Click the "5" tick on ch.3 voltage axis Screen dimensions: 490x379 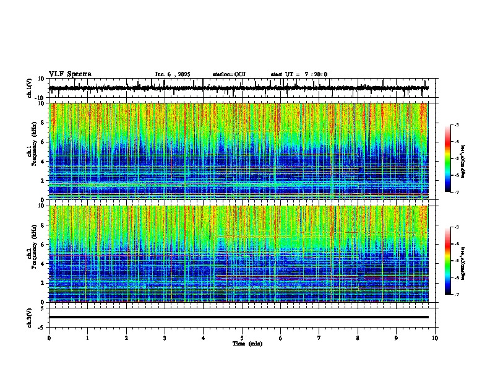click(x=43, y=308)
